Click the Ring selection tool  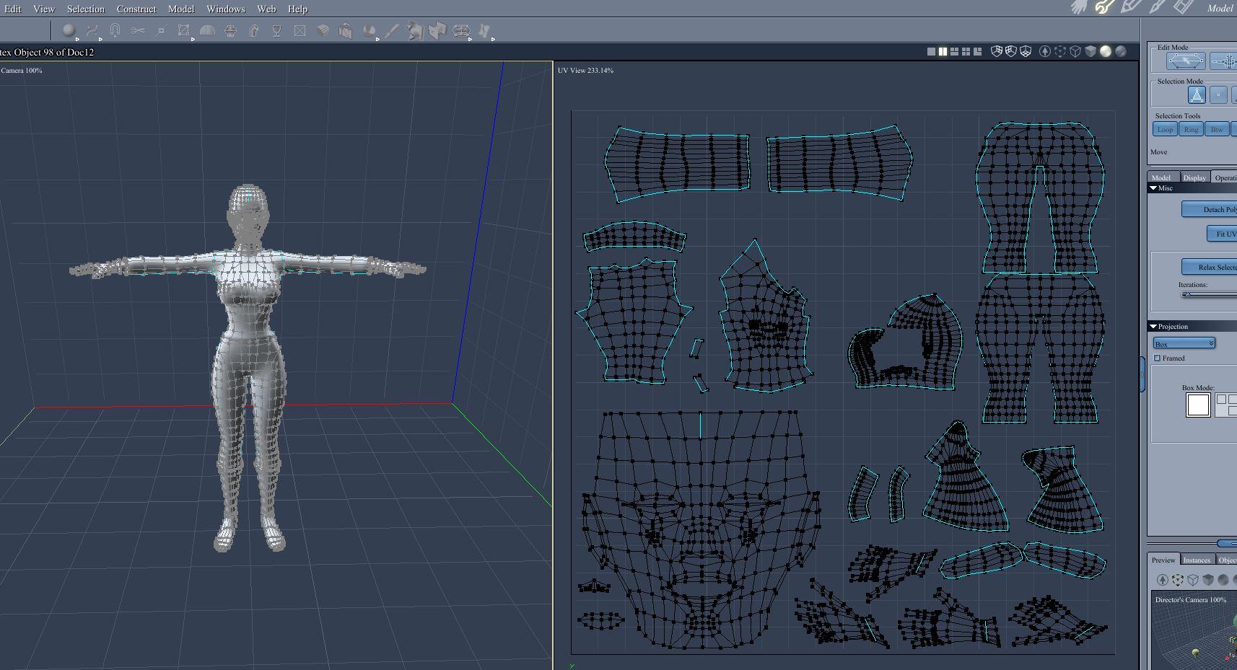click(1191, 130)
